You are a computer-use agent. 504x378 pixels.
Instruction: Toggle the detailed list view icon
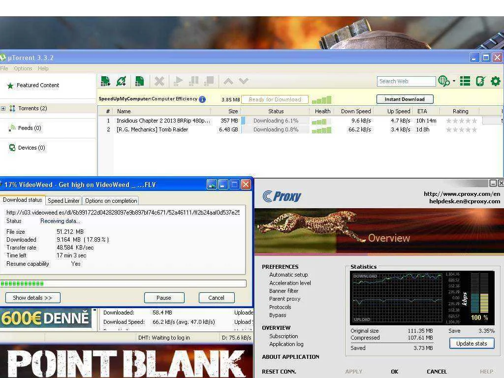465,81
